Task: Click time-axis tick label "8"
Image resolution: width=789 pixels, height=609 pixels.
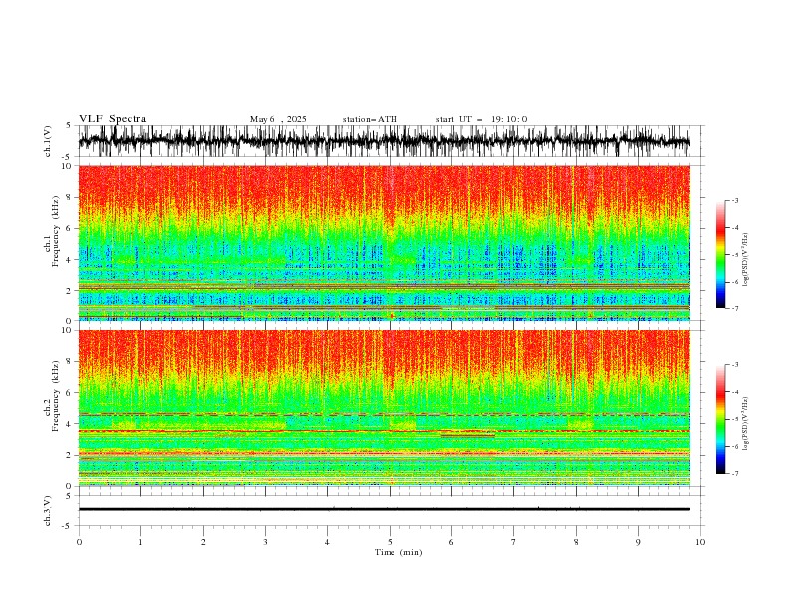Action: (576, 542)
